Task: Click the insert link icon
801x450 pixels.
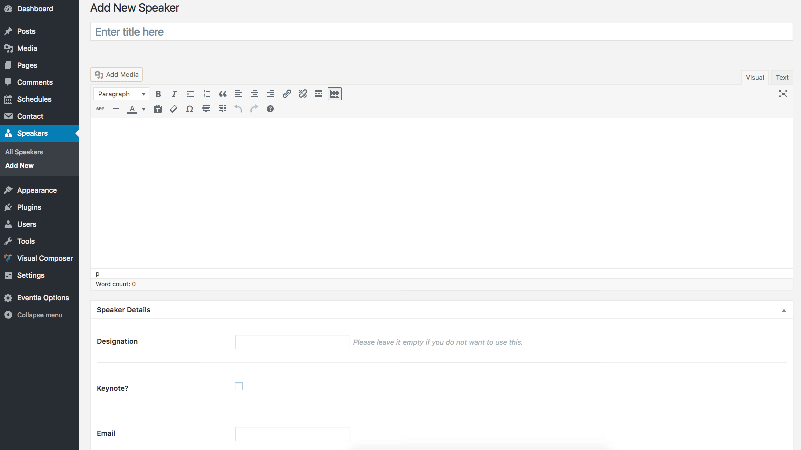Action: [287, 94]
